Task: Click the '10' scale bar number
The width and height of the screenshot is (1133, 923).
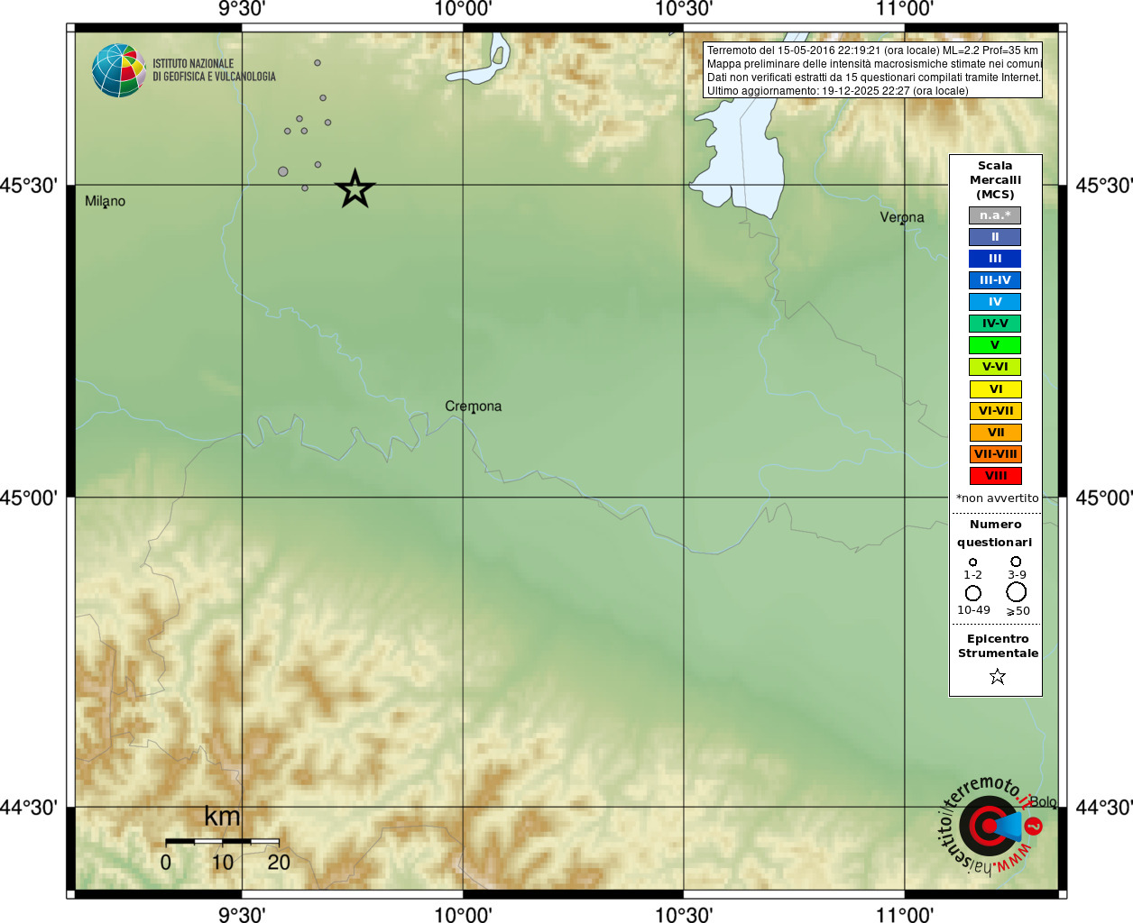Action: [222, 863]
